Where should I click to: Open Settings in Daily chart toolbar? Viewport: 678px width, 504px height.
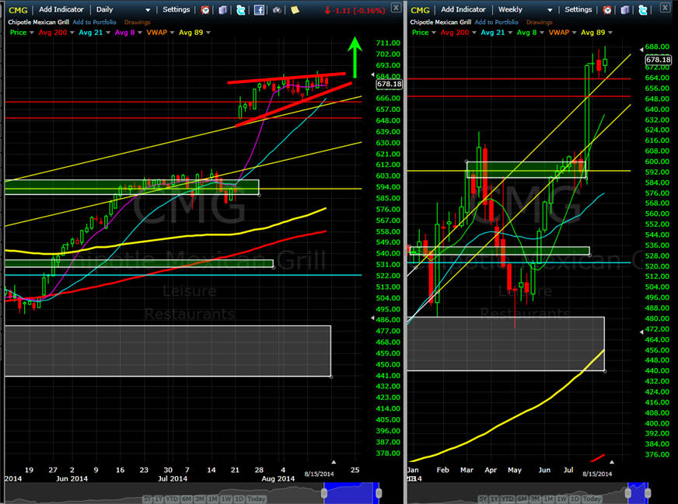pyautogui.click(x=176, y=9)
